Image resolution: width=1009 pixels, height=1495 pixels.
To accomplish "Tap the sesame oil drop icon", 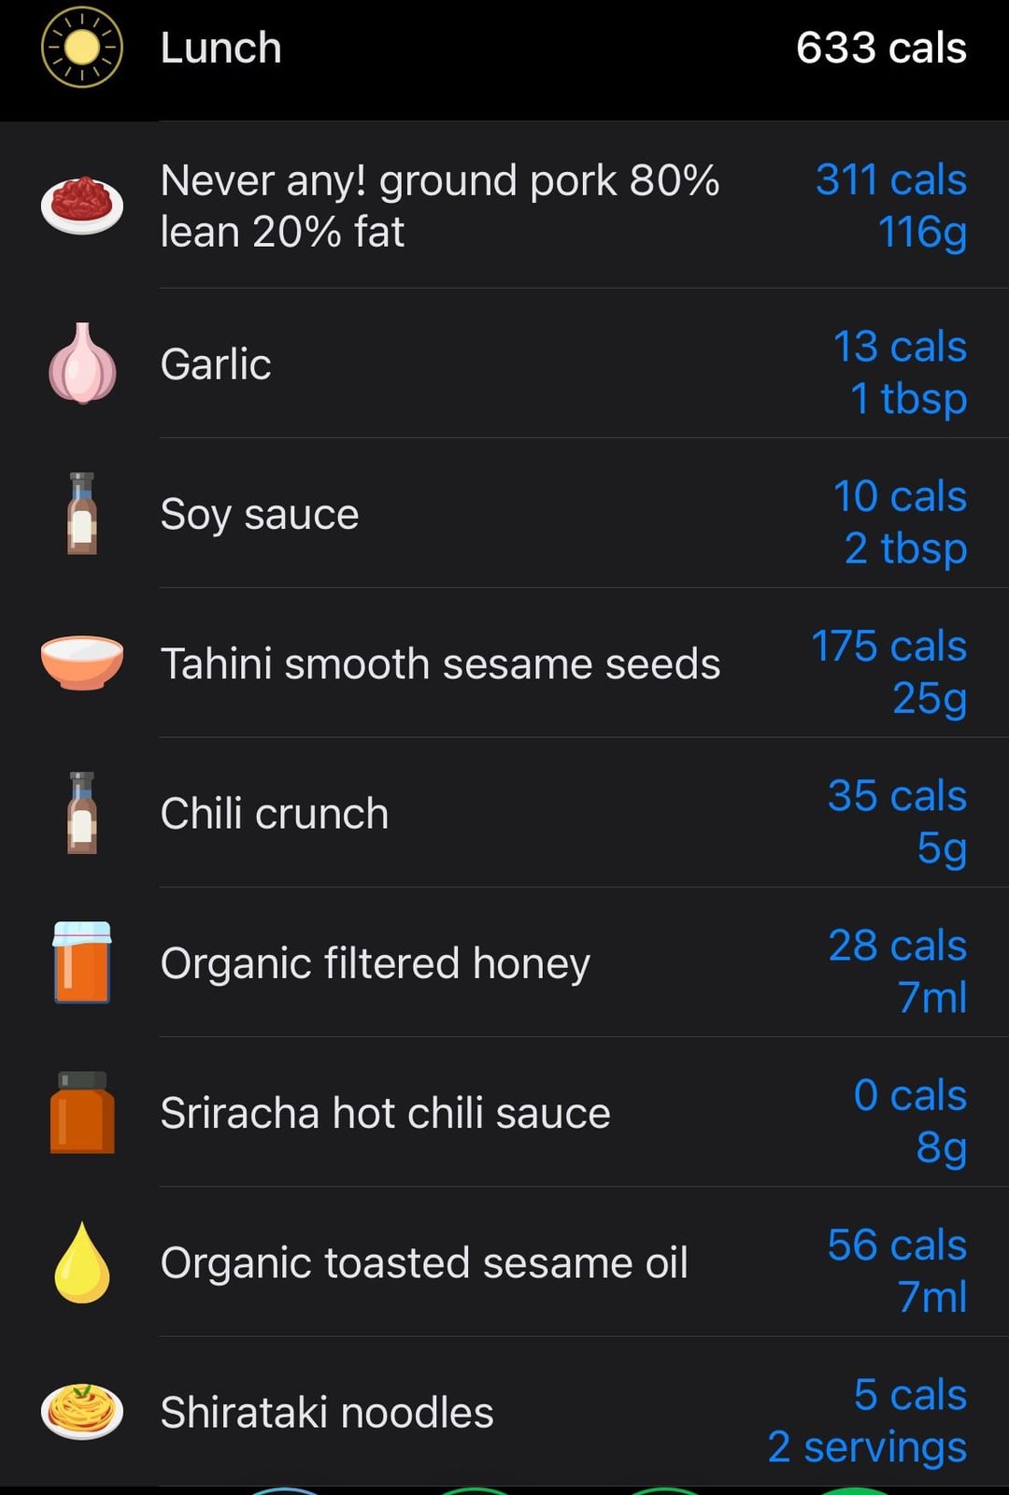I will click(x=82, y=1261).
